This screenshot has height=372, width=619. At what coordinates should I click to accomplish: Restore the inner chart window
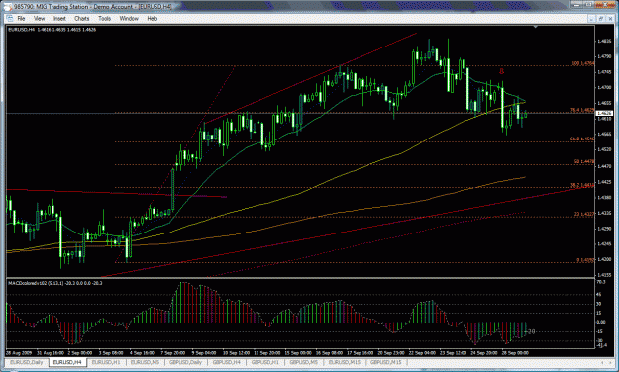point(601,19)
